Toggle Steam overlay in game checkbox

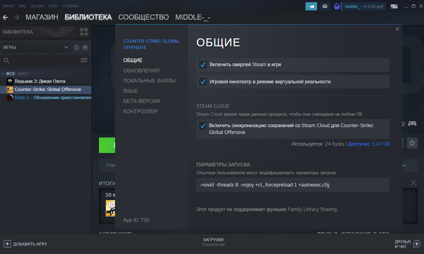tap(203, 65)
